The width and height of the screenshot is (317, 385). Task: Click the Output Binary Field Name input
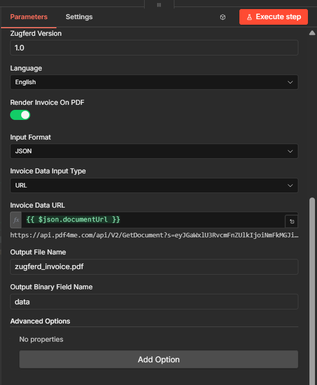[154, 302]
